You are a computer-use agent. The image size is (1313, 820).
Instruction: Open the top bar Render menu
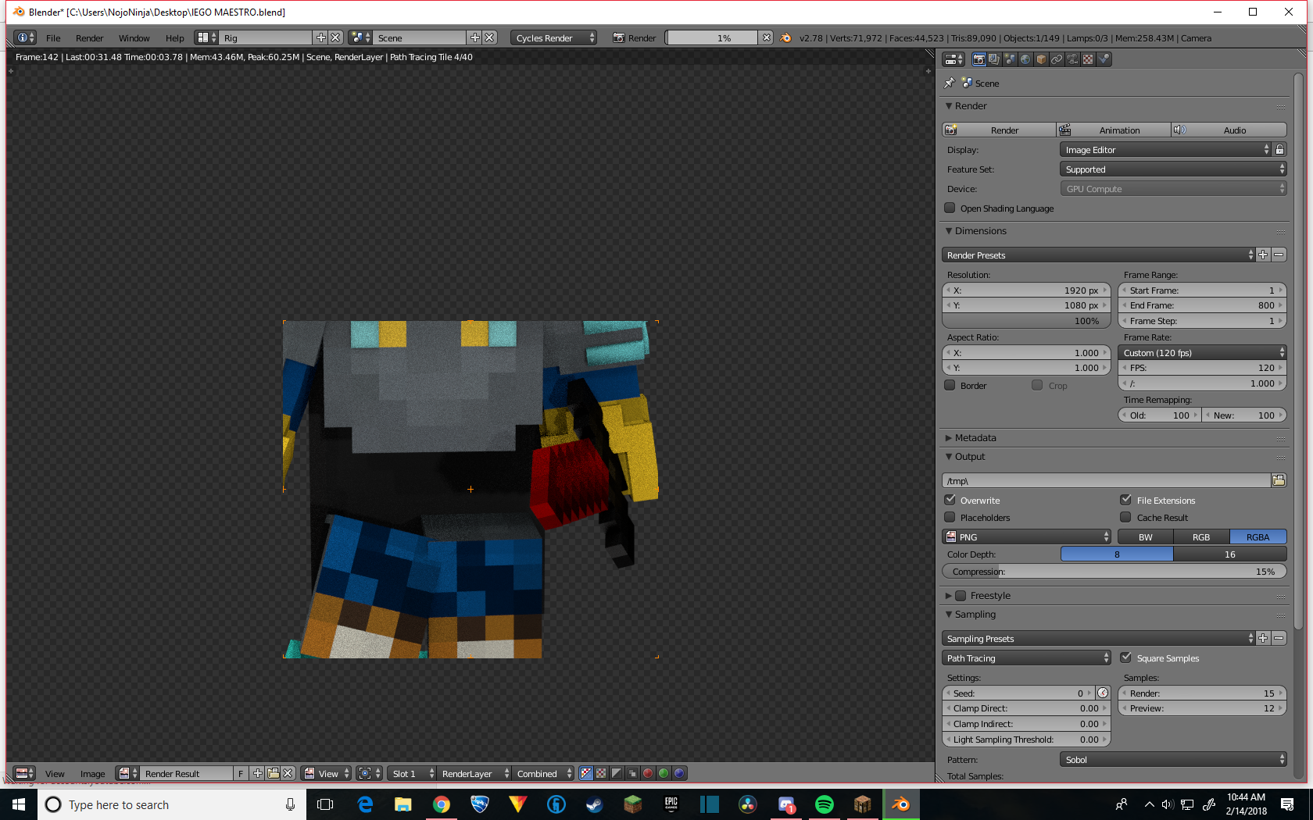(89, 37)
